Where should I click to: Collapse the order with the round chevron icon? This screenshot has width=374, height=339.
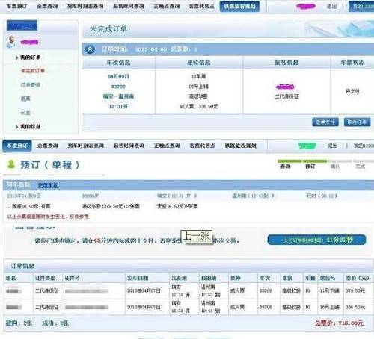tap(90, 49)
